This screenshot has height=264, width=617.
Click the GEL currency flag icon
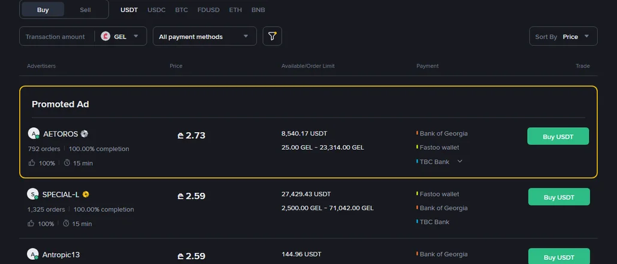tap(105, 36)
